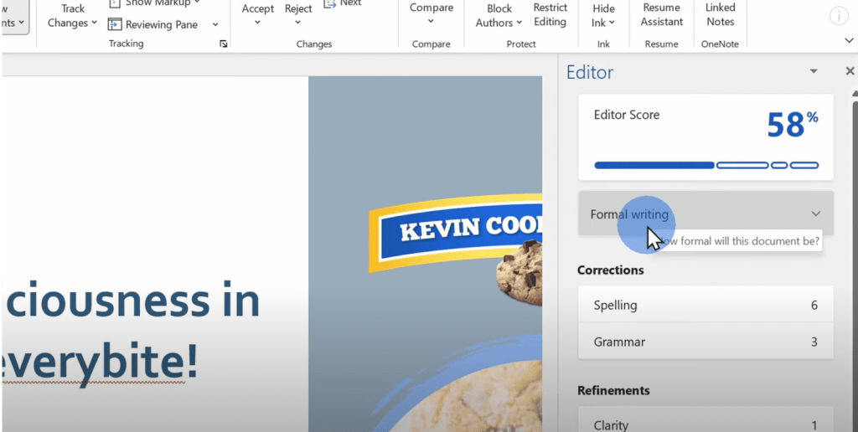Image resolution: width=858 pixels, height=432 pixels.
Task: Accept the current change
Action: [258, 15]
